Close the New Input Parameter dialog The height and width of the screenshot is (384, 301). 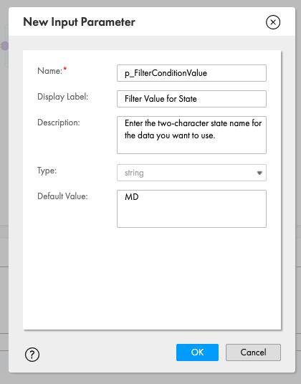(273, 22)
